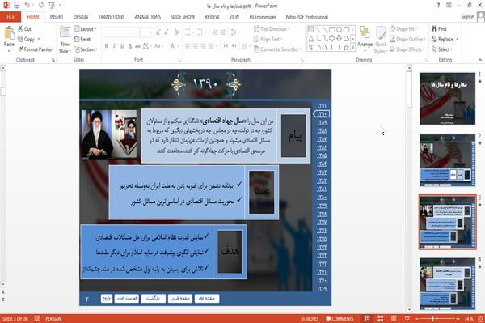Open the Align Text dropdown
The width and height of the screenshot is (485, 323).
(268, 40)
